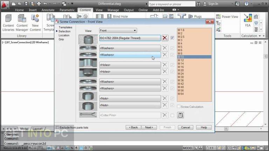Open the View dropdown set to Front

(x=118, y=30)
